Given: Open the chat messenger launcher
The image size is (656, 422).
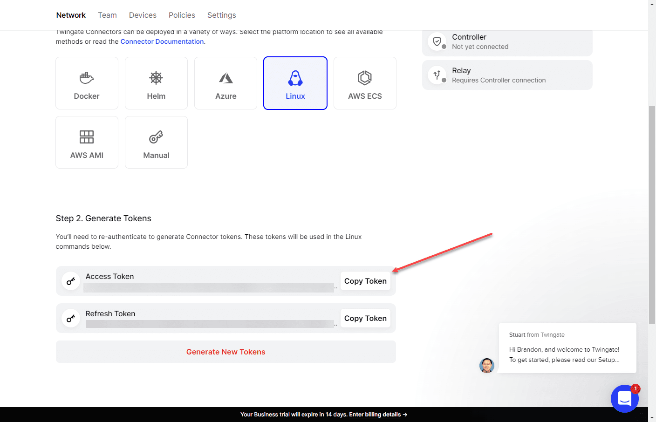Looking at the screenshot, I should 625,398.
